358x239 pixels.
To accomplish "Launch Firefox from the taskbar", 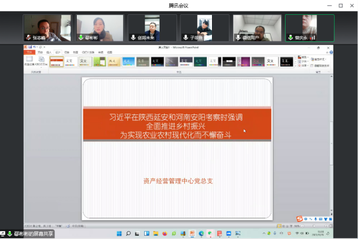I will coord(165,234).
